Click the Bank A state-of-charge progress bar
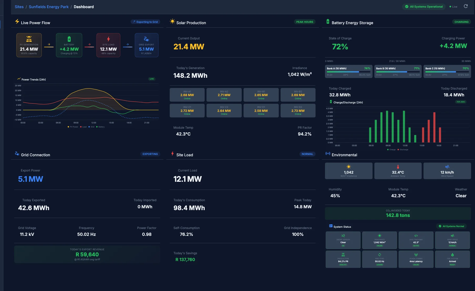475x291 pixels. (x=345, y=72)
